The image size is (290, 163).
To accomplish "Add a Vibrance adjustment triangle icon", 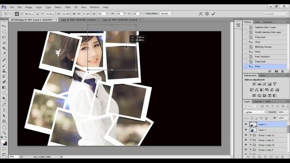I will [x=275, y=84].
